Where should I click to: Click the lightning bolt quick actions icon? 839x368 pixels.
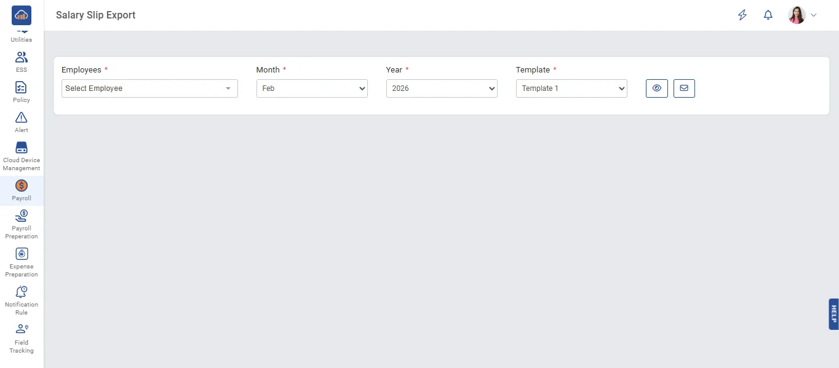pos(742,15)
